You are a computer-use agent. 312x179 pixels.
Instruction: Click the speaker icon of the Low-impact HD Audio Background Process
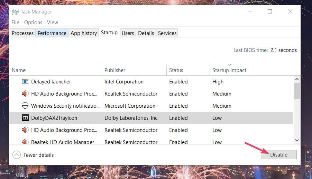click(25, 130)
